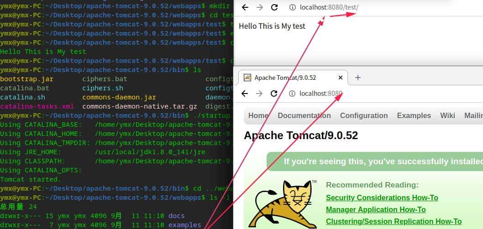Open the Manager Application How-To link

pos(376,209)
